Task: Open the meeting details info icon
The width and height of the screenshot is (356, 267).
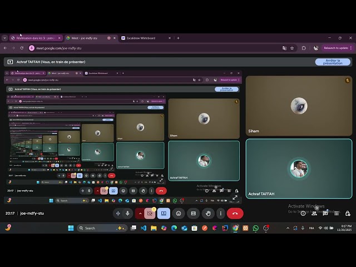Action: click(303, 213)
